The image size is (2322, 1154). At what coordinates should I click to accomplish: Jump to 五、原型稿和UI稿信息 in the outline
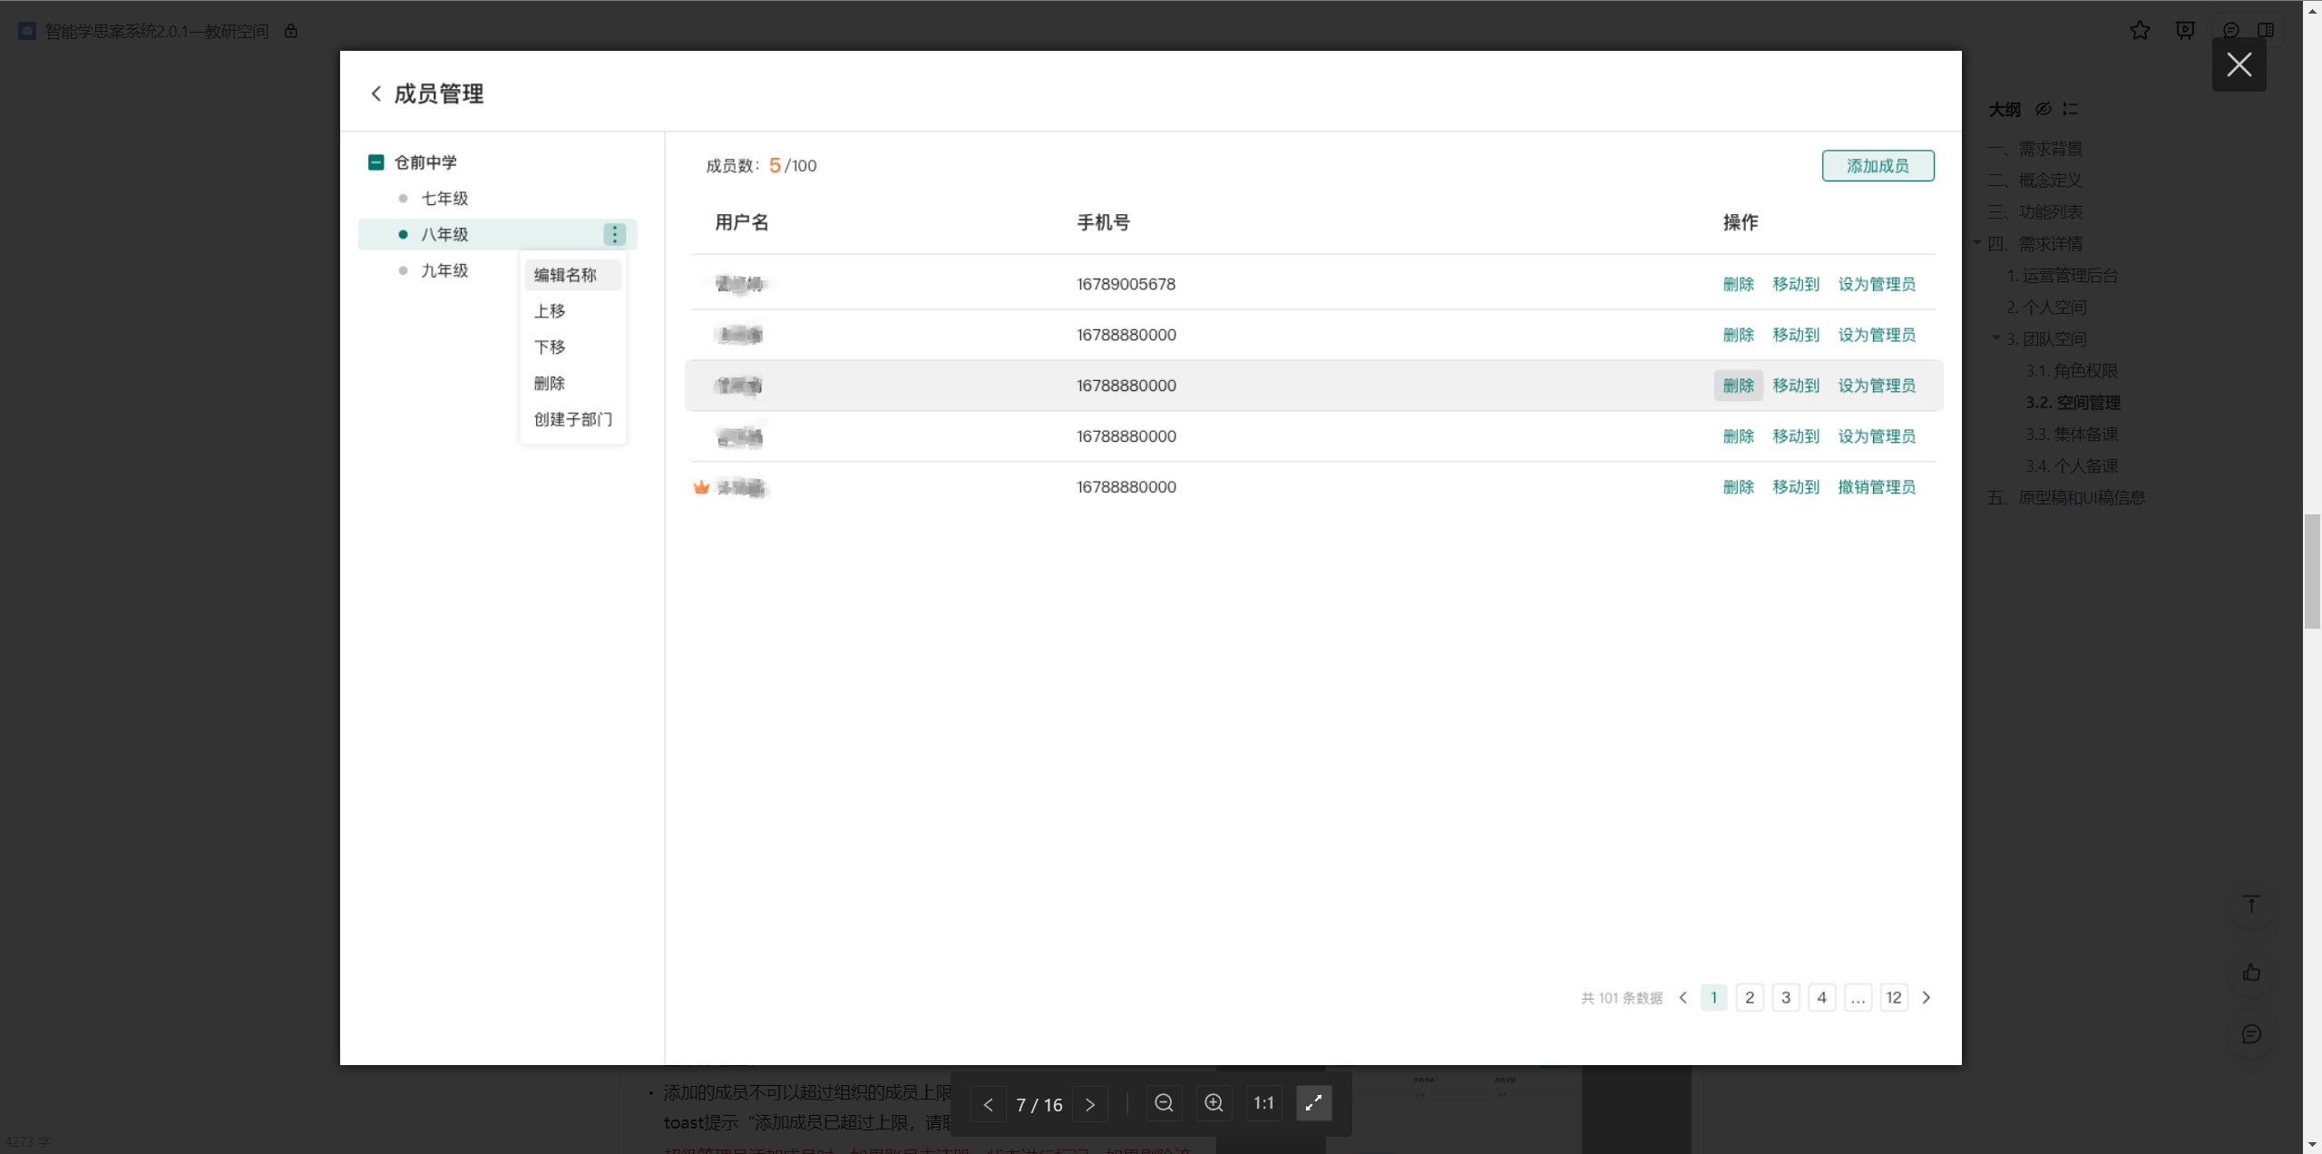click(2066, 498)
